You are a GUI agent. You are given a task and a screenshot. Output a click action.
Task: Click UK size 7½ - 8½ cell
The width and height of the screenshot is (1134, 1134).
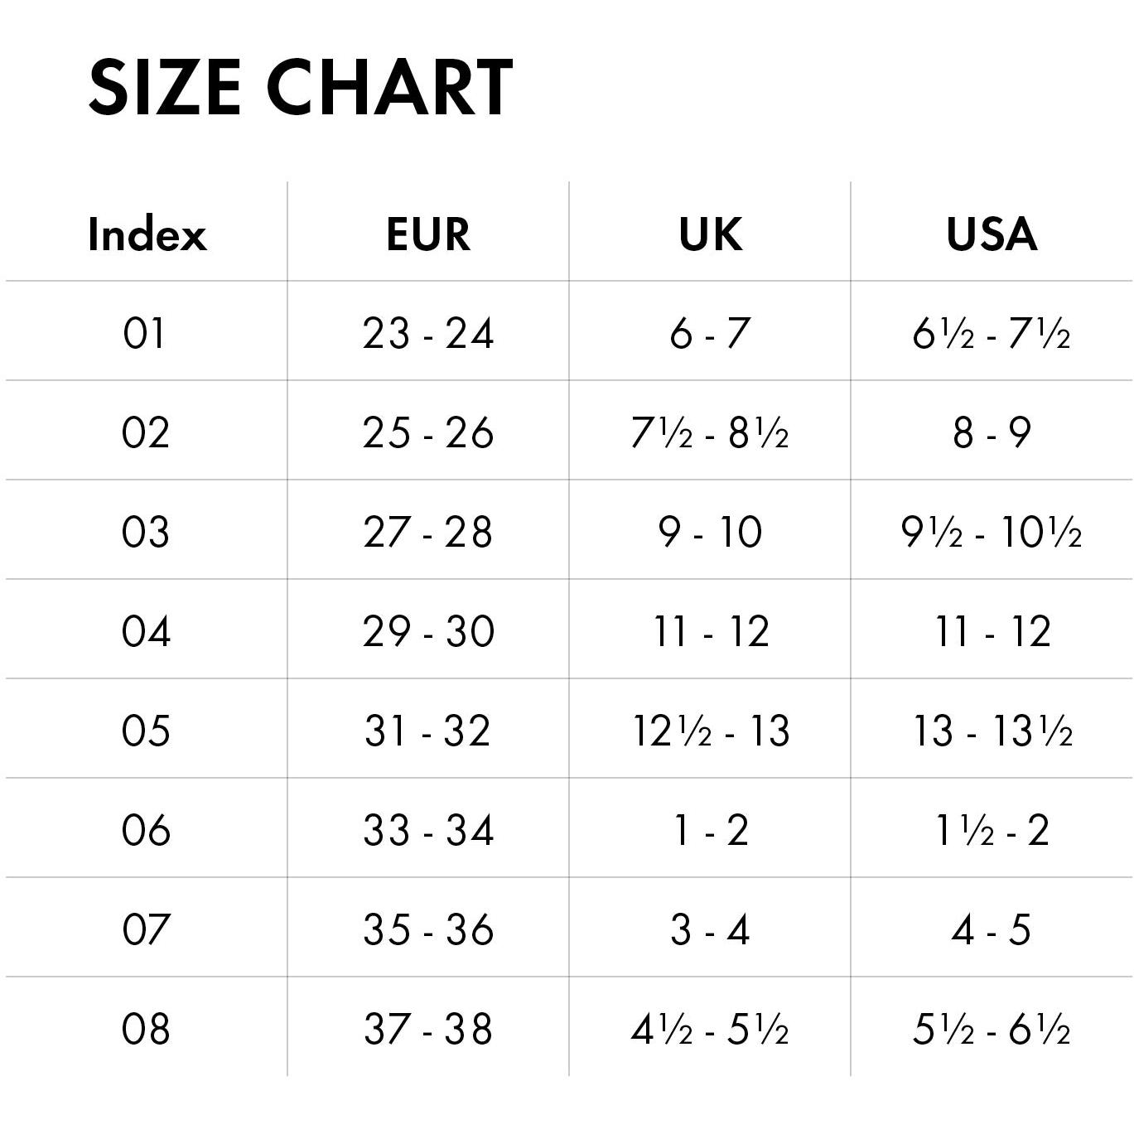710,433
